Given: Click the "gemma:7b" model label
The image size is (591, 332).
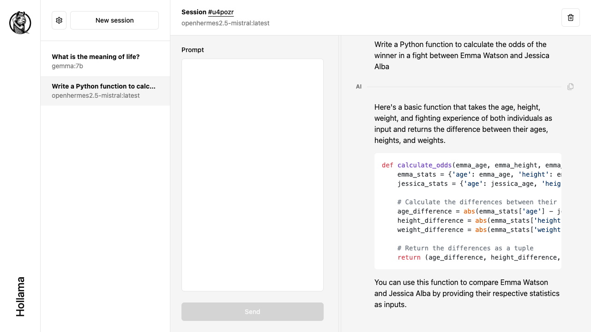Looking at the screenshot, I should pos(67,66).
